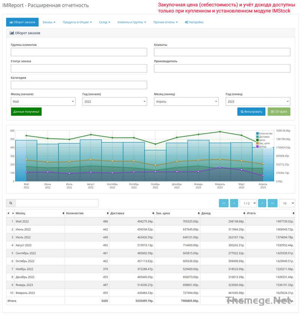Sort table by Месяц column
300x315 pixels.
point(39,213)
